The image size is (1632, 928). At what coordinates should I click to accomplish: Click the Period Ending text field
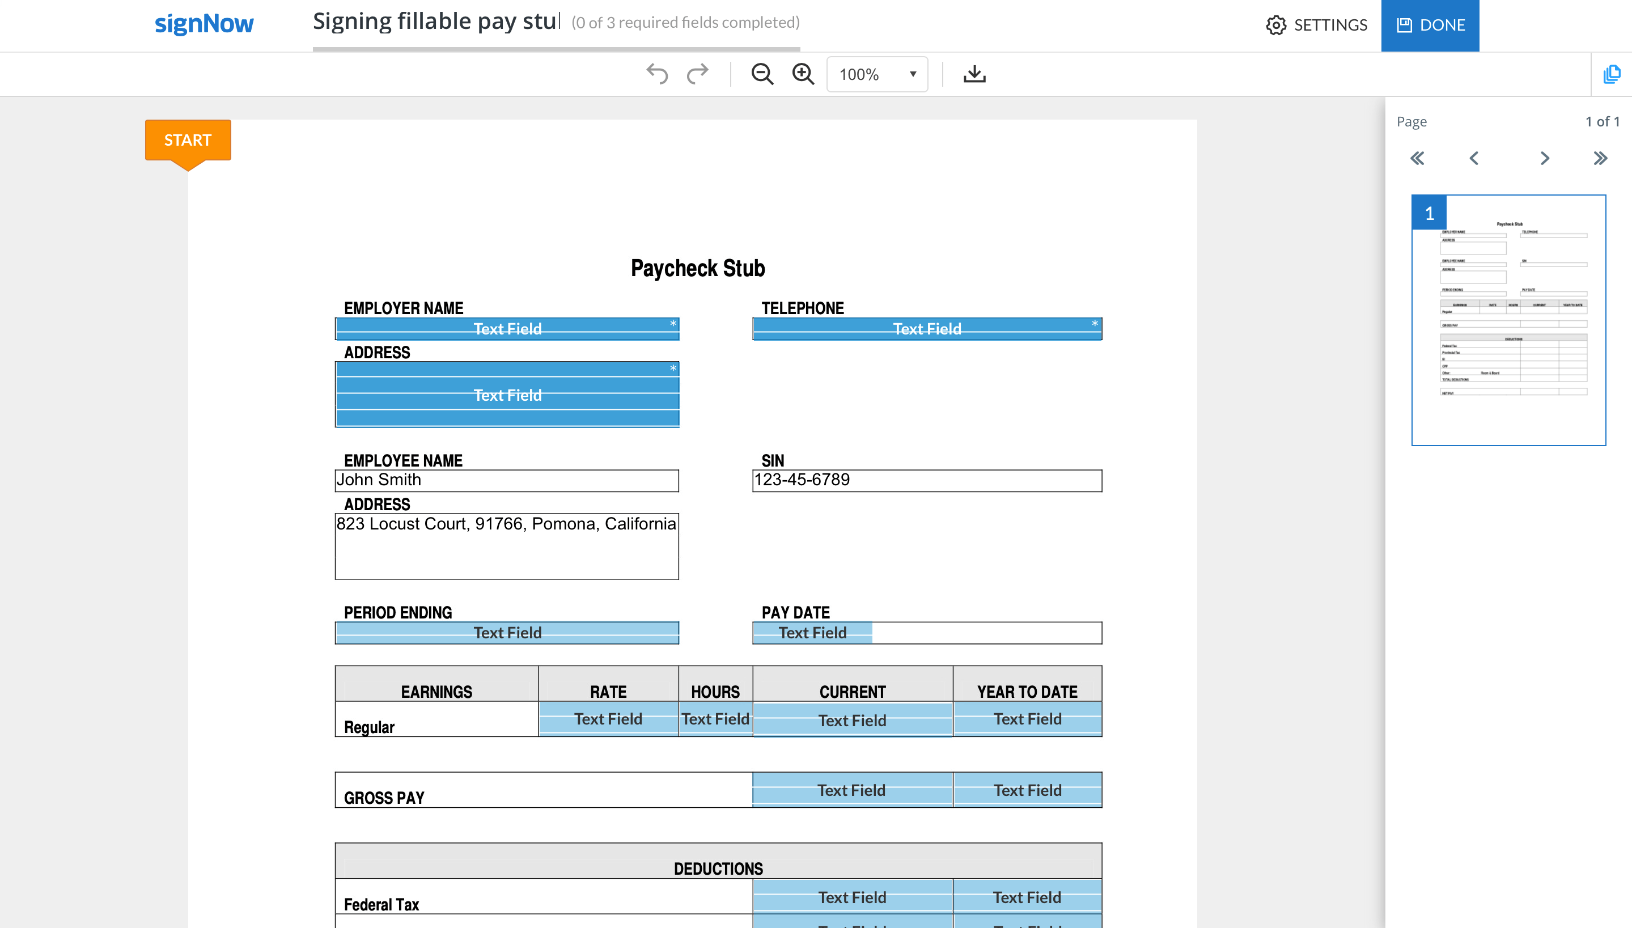point(507,632)
